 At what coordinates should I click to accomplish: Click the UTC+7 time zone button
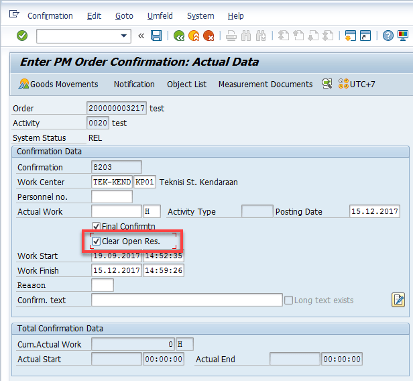pyautogui.click(x=357, y=84)
